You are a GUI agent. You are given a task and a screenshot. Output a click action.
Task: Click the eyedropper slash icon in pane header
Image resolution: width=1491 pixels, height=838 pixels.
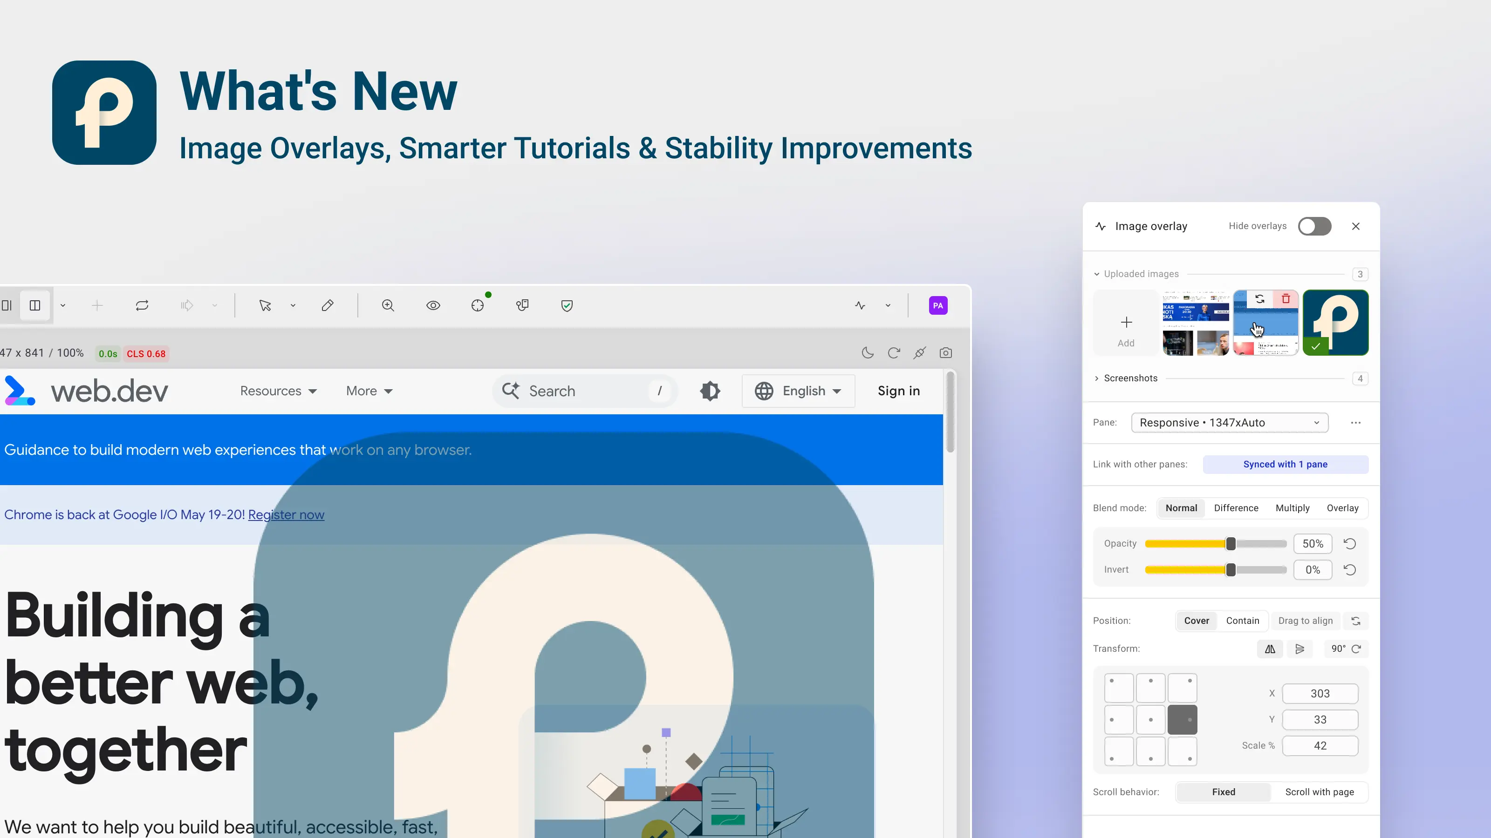point(920,353)
